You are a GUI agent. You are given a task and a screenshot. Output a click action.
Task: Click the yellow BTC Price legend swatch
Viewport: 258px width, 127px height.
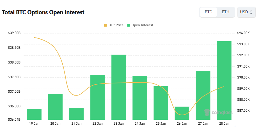tap(105, 25)
